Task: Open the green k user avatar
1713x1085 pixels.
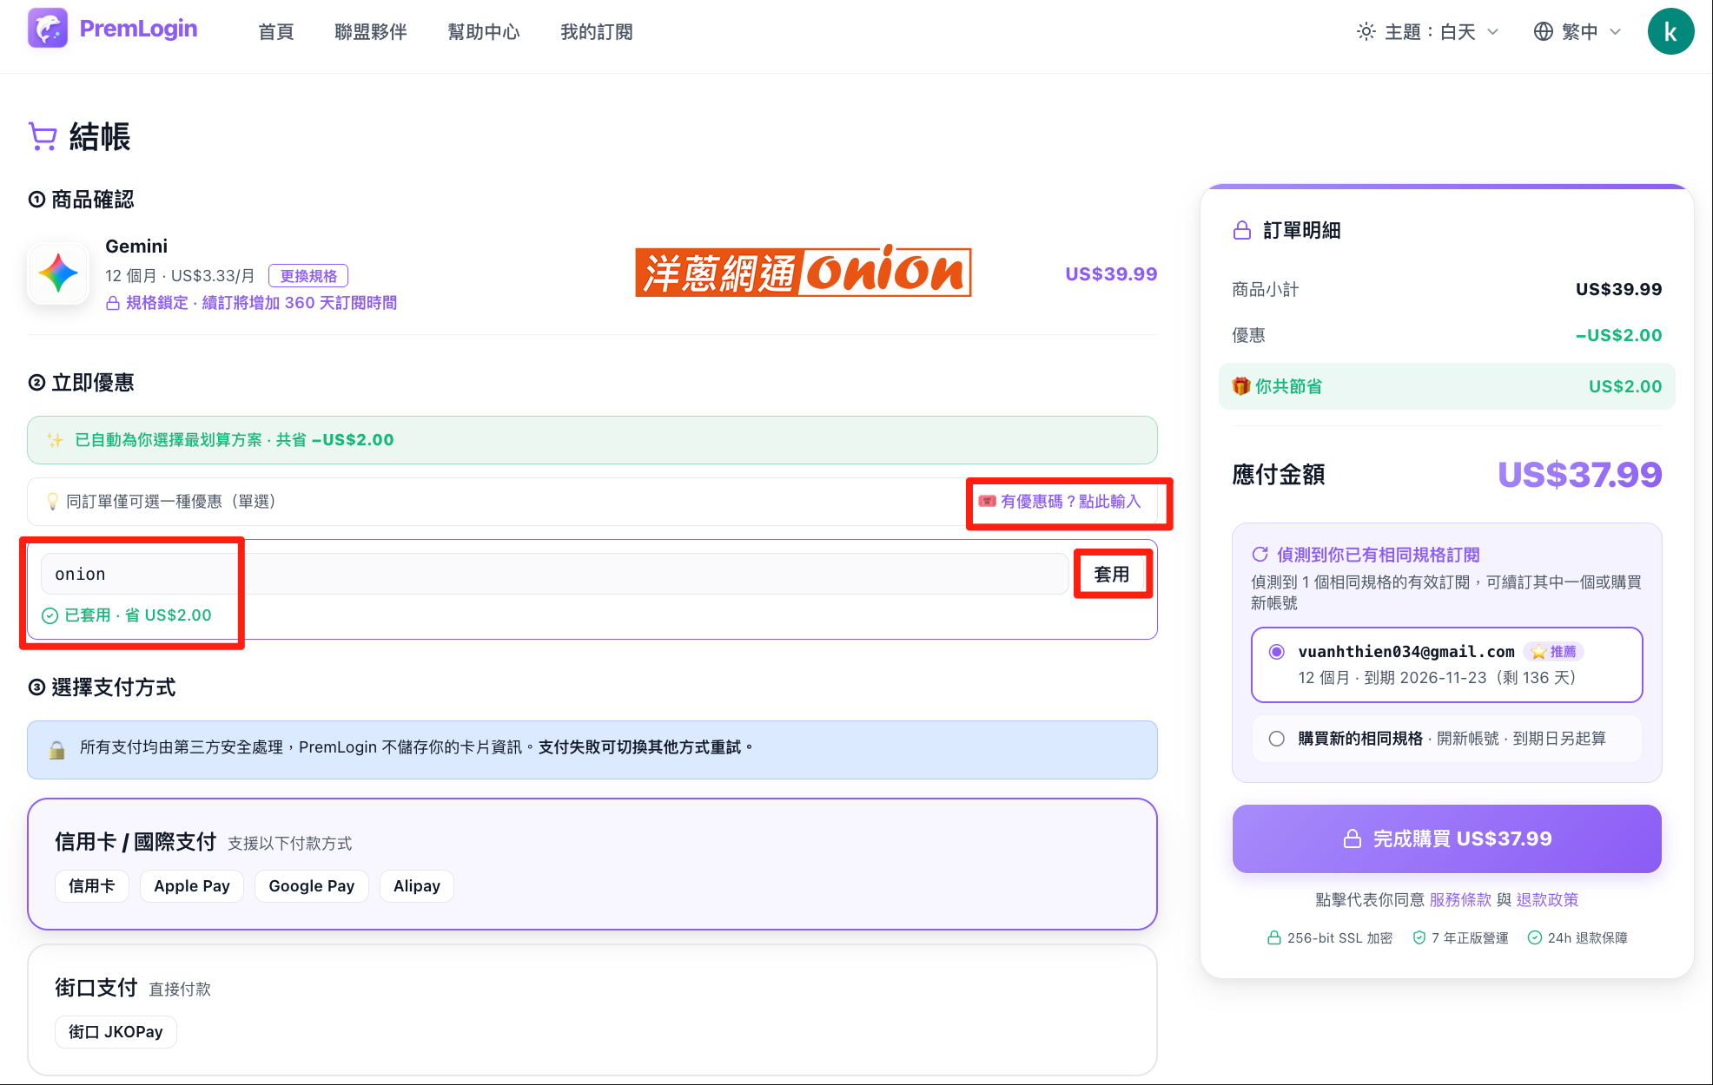Action: point(1670,32)
